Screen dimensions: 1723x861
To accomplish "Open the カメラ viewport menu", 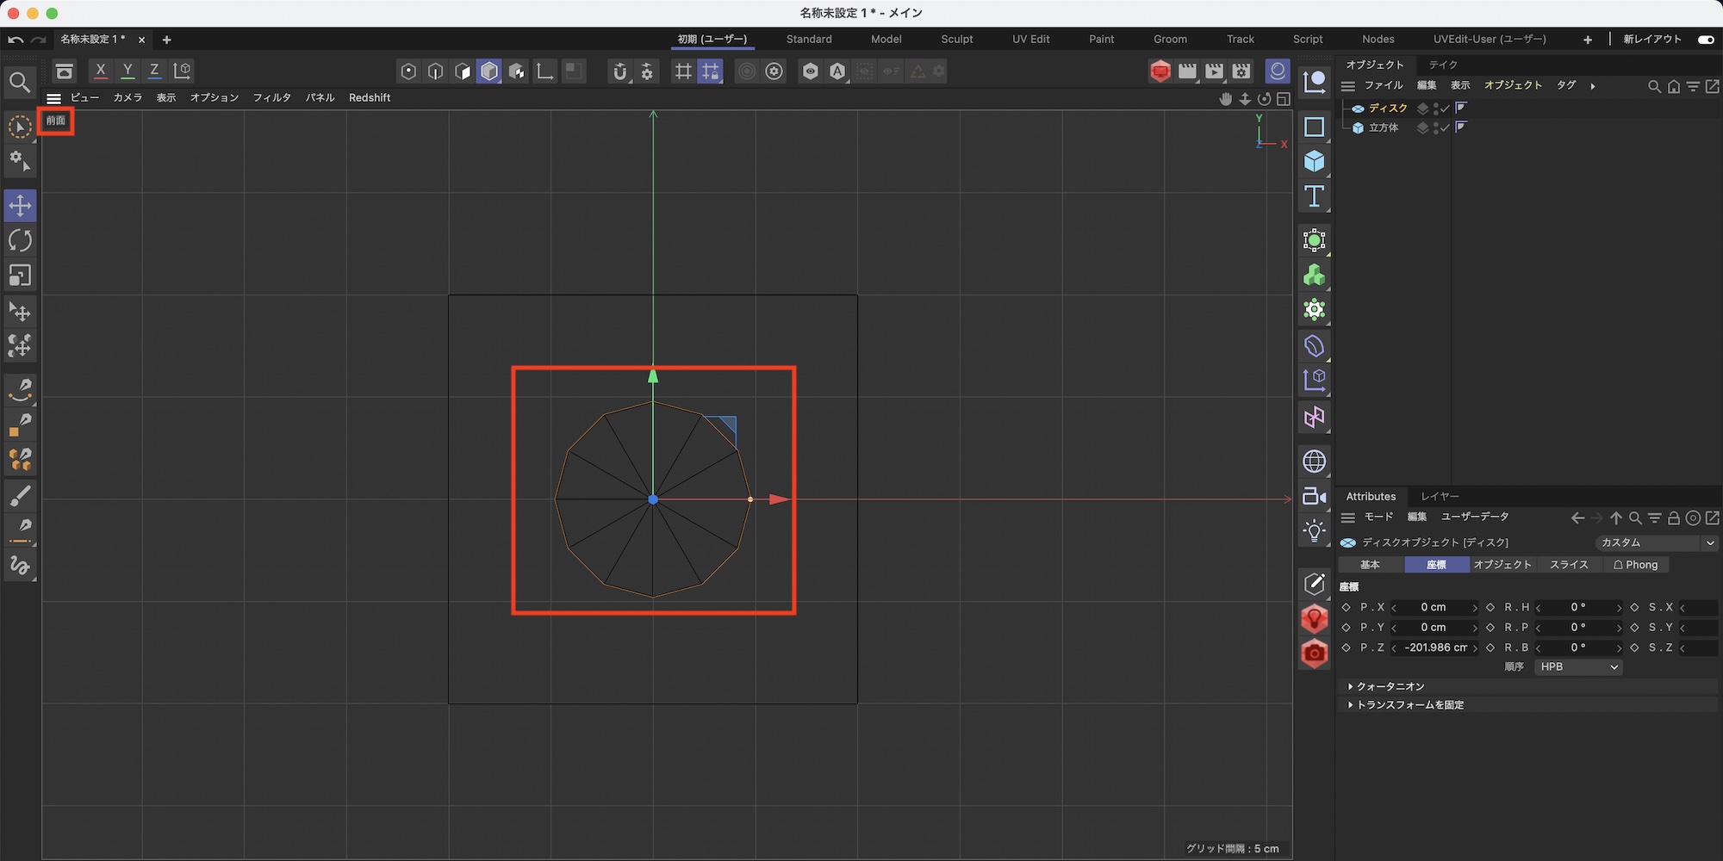I will [x=128, y=98].
